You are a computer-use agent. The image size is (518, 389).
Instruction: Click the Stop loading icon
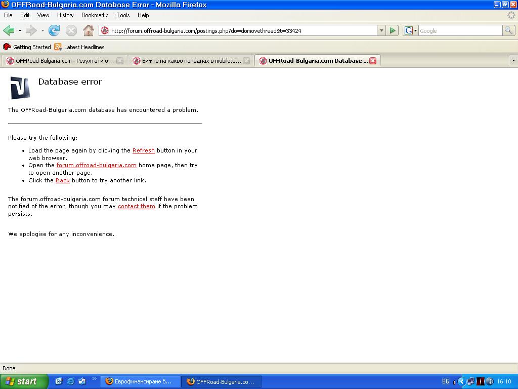71,31
